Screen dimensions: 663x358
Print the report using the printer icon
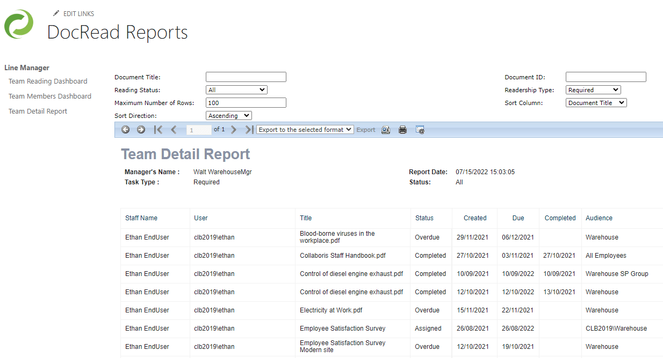(x=402, y=129)
